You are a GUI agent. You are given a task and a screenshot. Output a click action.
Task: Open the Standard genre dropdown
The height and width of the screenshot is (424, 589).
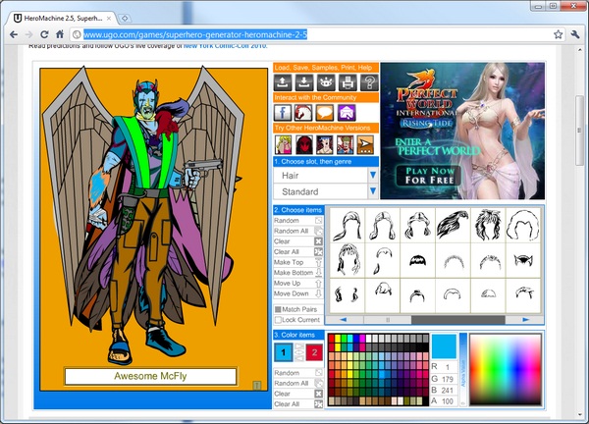(x=373, y=191)
